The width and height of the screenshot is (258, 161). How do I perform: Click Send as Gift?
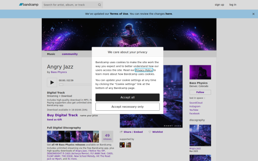[x=54, y=120]
